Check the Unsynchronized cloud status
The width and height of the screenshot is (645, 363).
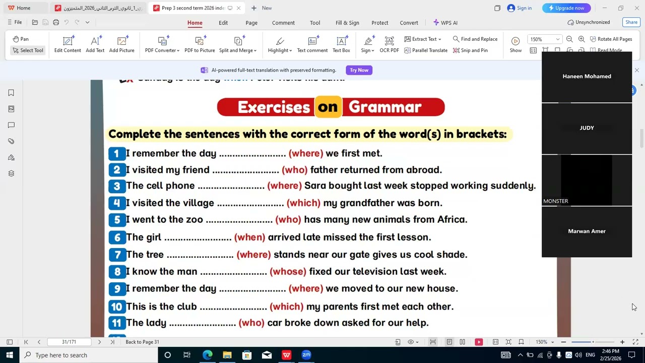(x=589, y=22)
